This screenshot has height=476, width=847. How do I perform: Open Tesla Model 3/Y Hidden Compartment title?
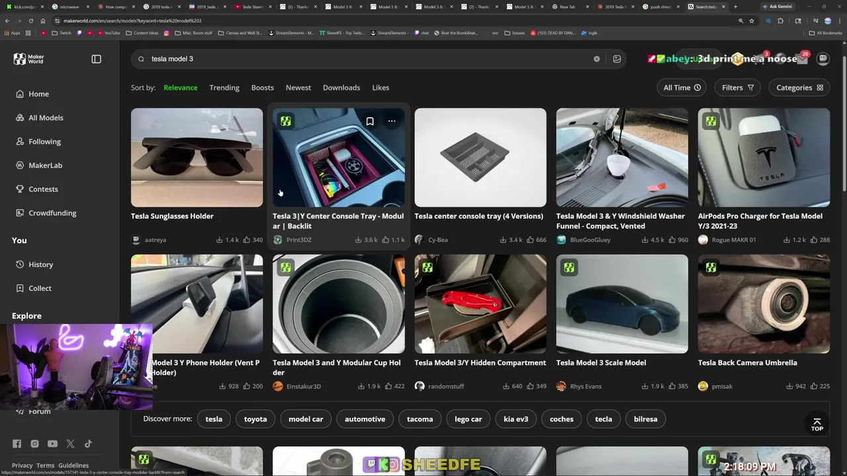point(480,362)
